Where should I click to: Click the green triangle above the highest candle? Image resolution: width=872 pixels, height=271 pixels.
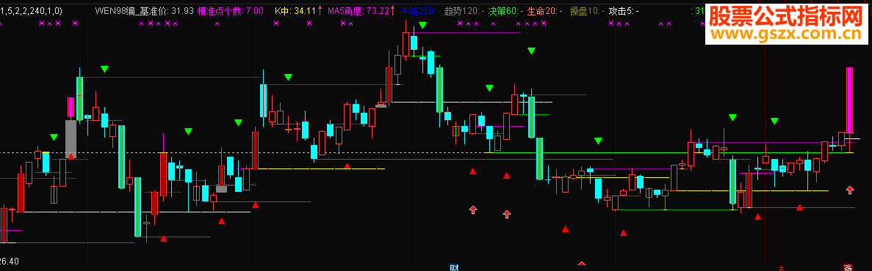[x=422, y=25]
